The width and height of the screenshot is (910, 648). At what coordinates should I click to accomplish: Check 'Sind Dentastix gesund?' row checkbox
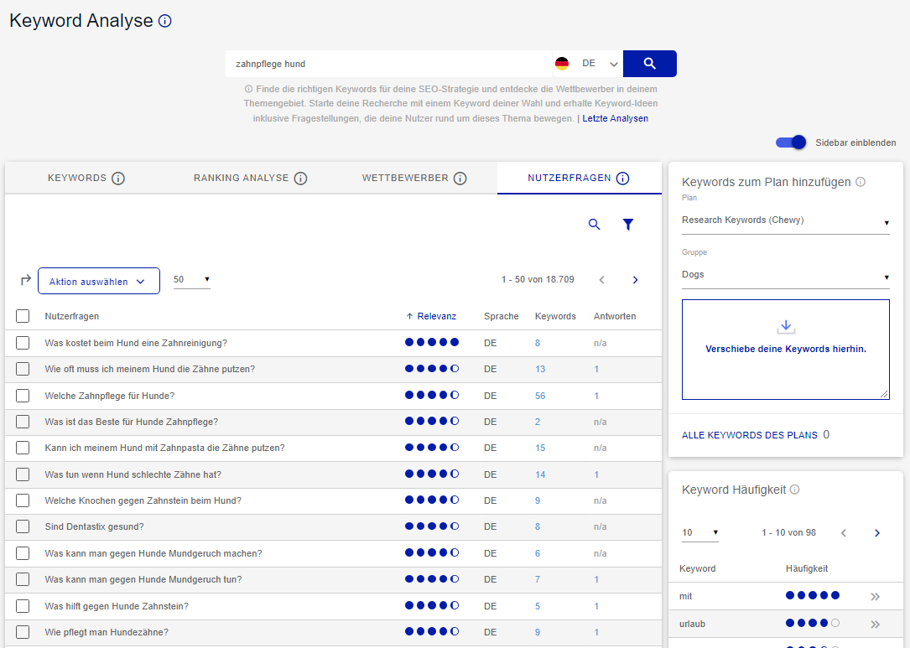click(23, 526)
